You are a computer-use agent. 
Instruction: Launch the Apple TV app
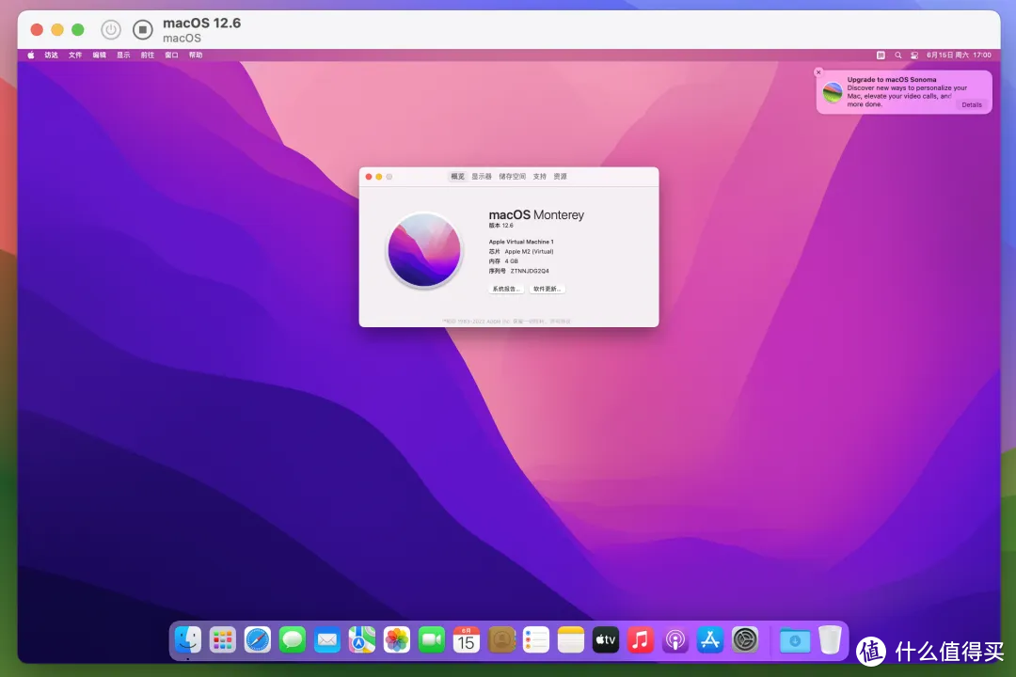pyautogui.click(x=605, y=640)
